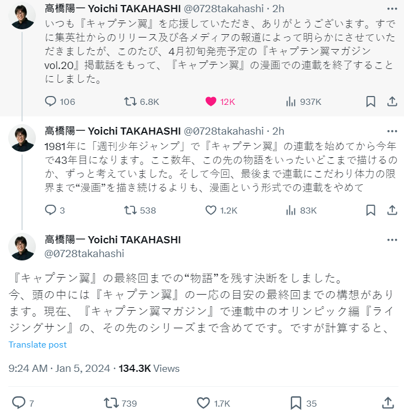Repost the first tweet with 6.8K reposts
This screenshot has width=404, height=416.
click(x=130, y=102)
